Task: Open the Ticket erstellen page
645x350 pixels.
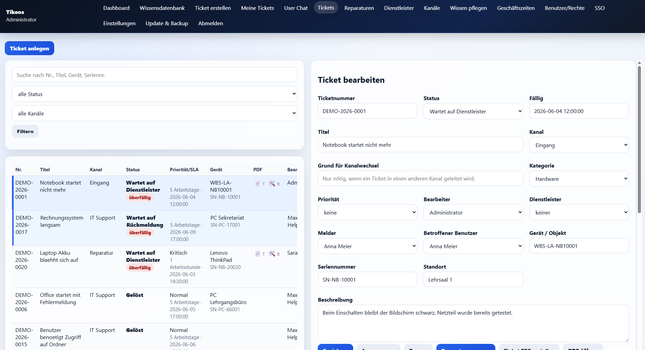Action: click(x=213, y=8)
